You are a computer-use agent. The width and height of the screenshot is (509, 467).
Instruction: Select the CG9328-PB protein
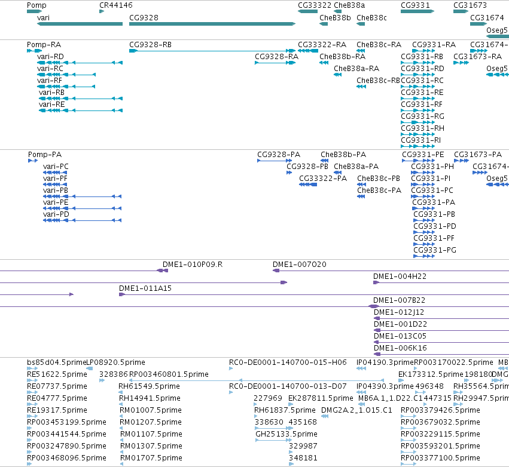[x=289, y=173]
